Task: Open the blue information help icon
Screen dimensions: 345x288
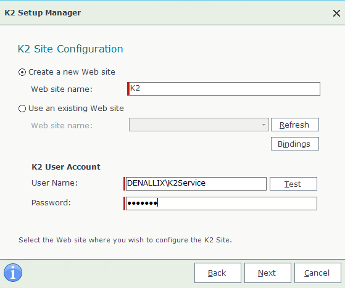Action: pos(13,273)
